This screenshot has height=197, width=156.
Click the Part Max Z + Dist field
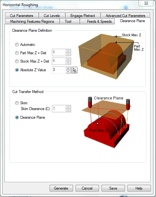[x=59, y=53]
